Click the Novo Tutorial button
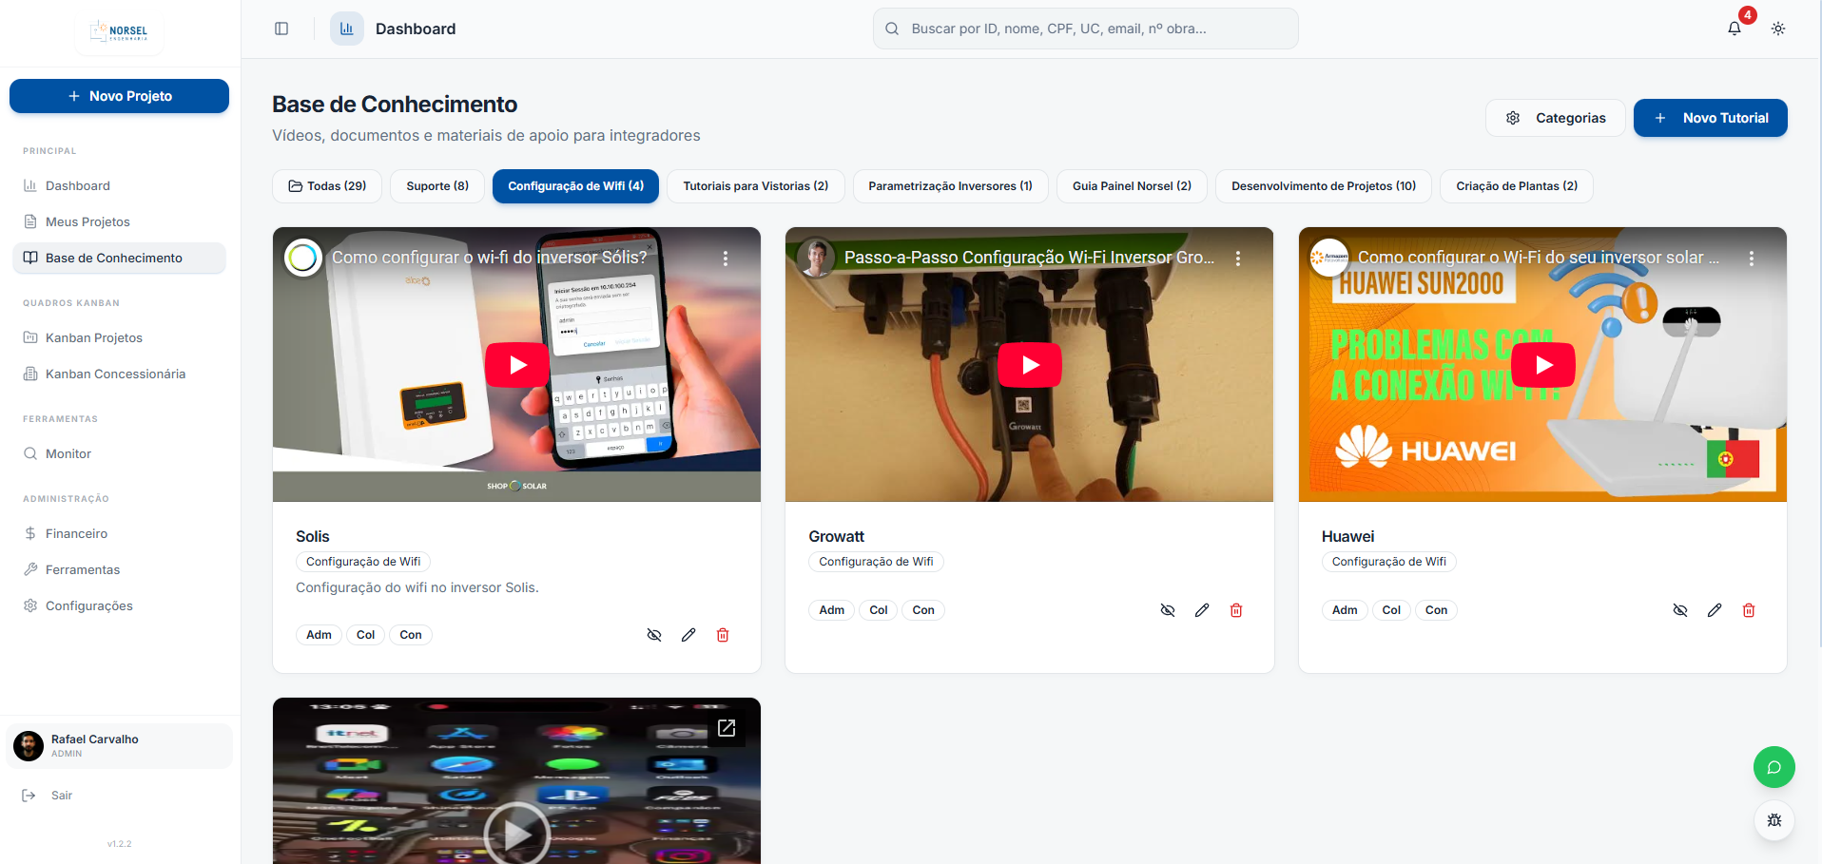Screen dimensions: 1822x864 tap(1710, 118)
